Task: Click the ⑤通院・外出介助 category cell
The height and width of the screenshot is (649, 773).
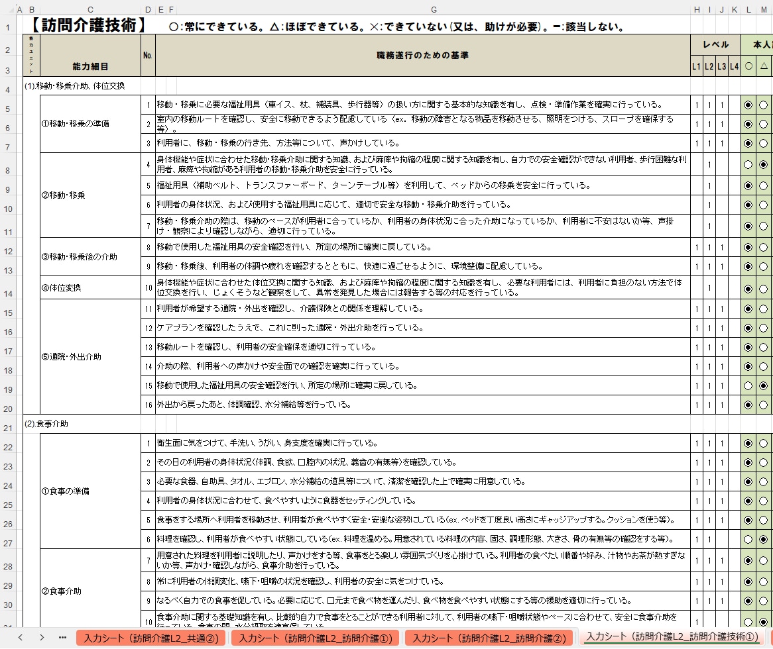Action: [x=90, y=356]
